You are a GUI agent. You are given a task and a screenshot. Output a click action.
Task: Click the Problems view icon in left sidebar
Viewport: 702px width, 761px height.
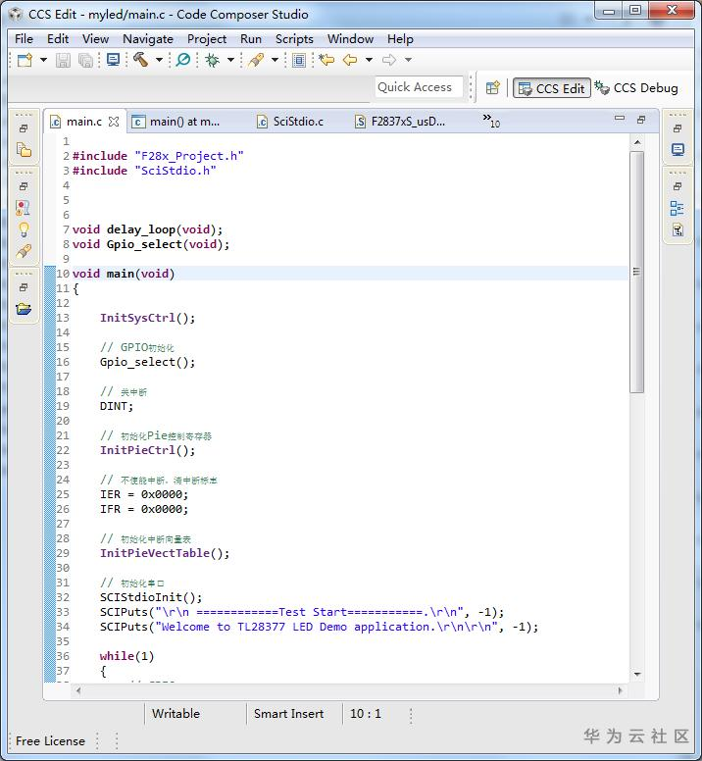pyautogui.click(x=24, y=208)
